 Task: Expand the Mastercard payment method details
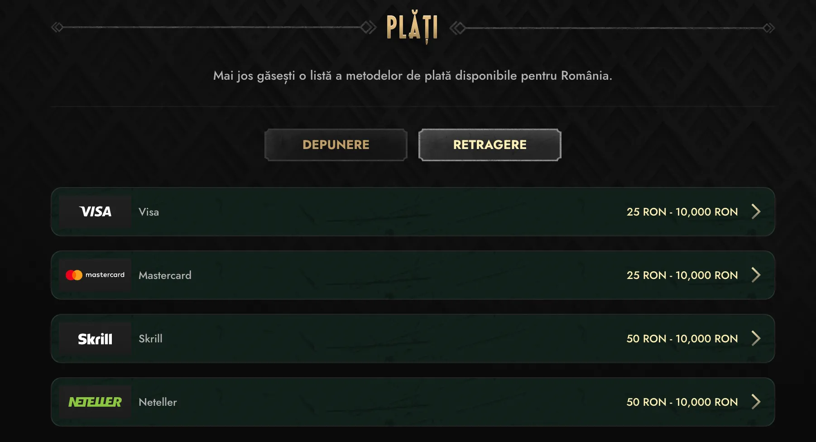(x=755, y=275)
